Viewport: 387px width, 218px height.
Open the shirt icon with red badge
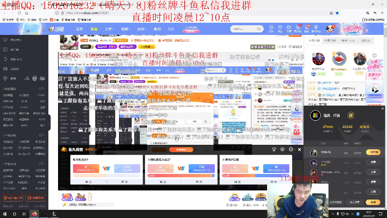pos(298,29)
